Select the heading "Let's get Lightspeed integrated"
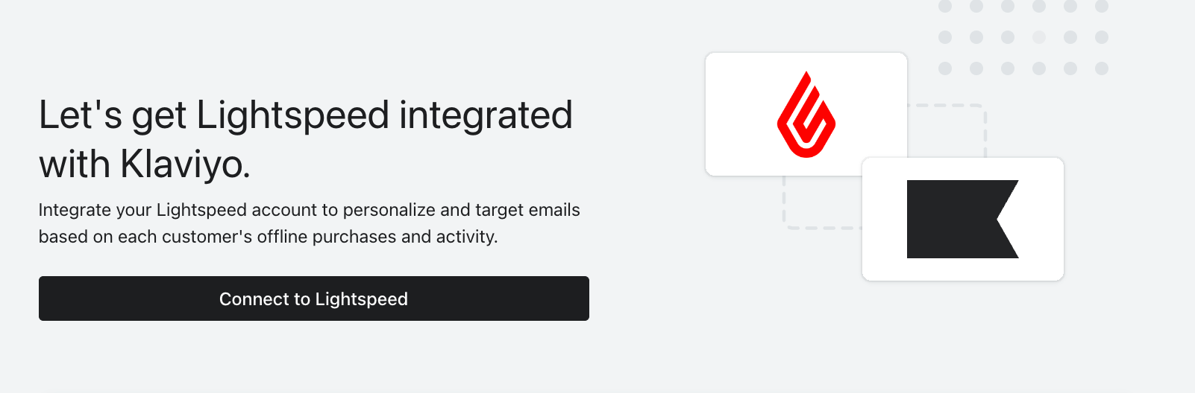The width and height of the screenshot is (1195, 393). [x=305, y=116]
